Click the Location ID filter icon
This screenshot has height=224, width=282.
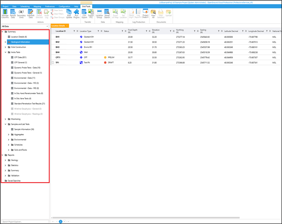click(x=74, y=31)
